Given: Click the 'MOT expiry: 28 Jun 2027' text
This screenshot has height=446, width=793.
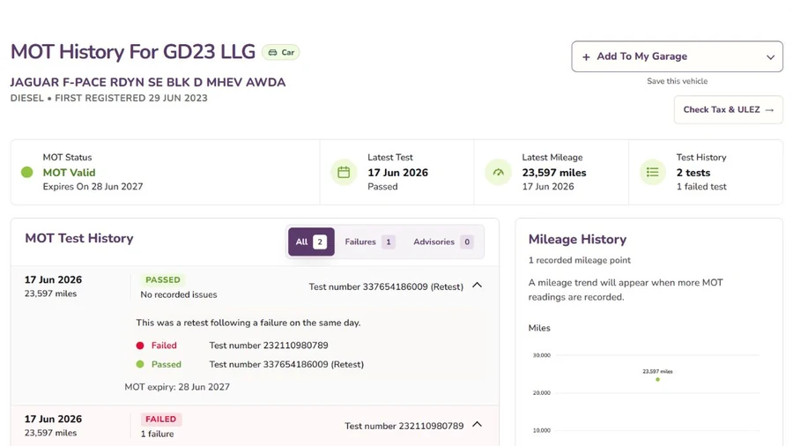Looking at the screenshot, I should point(177,387).
